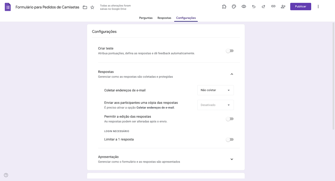Go to the Perguntas tab
Viewport: 335px width, 181px height.
tap(146, 18)
